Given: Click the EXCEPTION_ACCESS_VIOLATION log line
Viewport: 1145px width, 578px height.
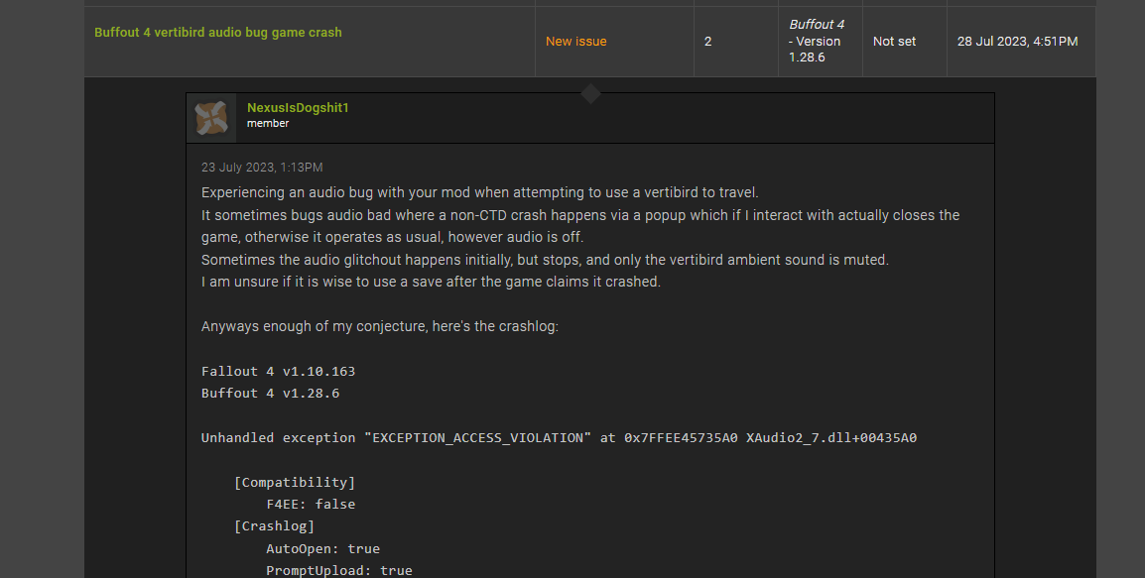Looking at the screenshot, I should coord(559,437).
